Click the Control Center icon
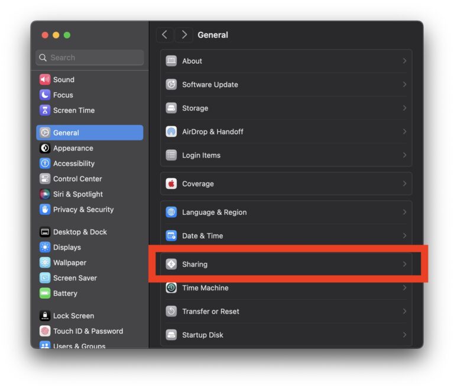The image size is (454, 389). point(45,179)
